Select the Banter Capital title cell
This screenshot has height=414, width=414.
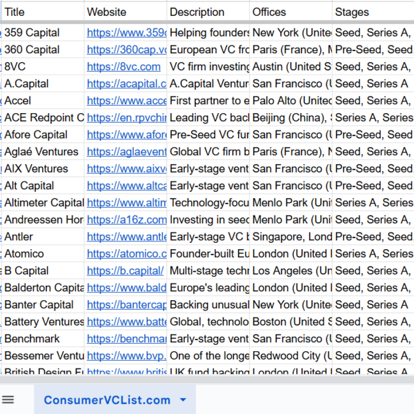coord(43,305)
